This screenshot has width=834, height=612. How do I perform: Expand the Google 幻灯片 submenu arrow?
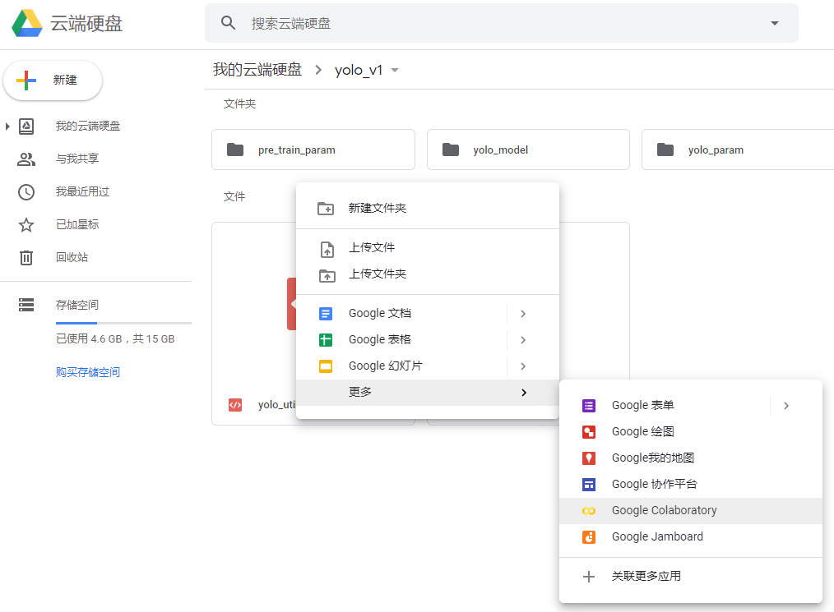pos(523,366)
